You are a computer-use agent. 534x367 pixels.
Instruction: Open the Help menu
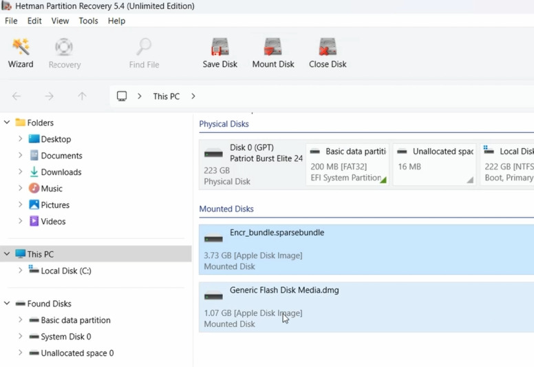pos(116,21)
